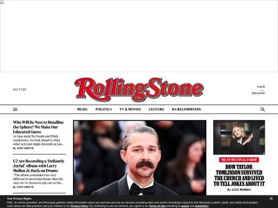Click the Got A Tip? link
Screen dimensions: 278x208
point(20,90)
